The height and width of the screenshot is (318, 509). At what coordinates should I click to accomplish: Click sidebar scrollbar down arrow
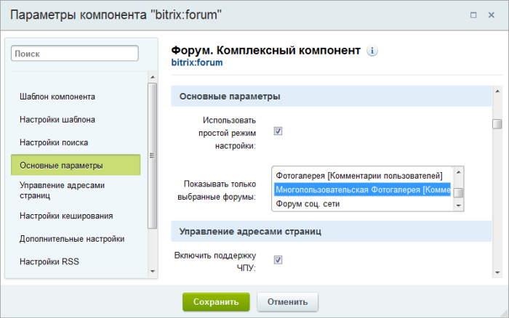pos(153,272)
